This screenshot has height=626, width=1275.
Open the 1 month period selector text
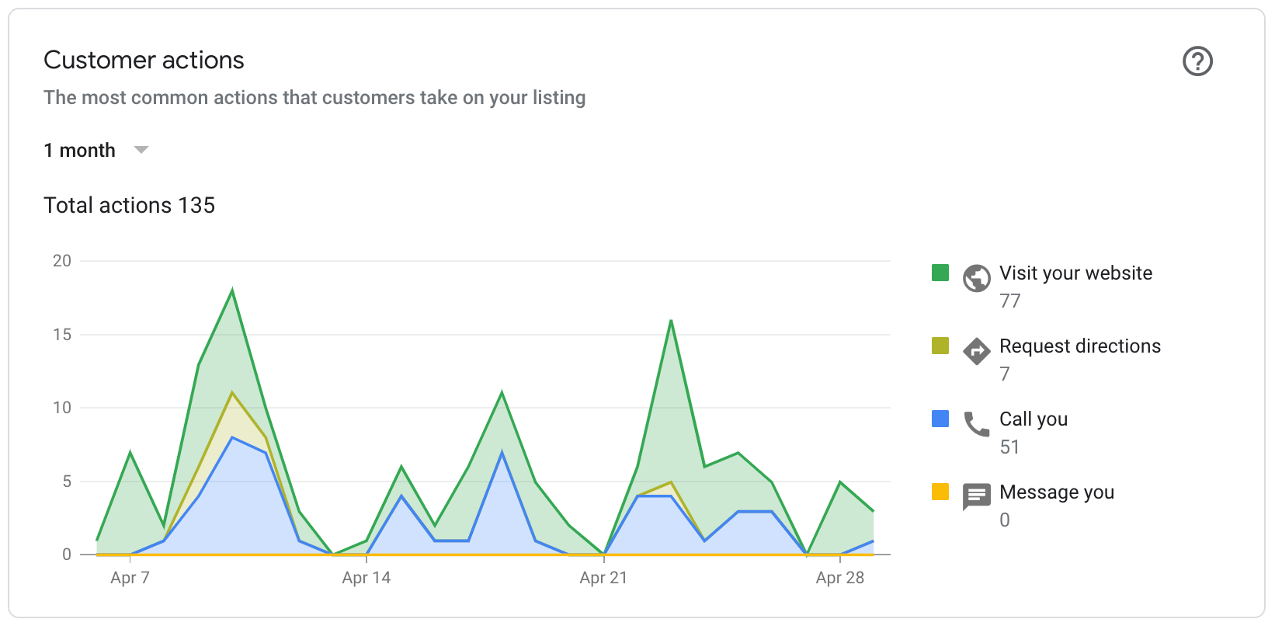[x=79, y=150]
